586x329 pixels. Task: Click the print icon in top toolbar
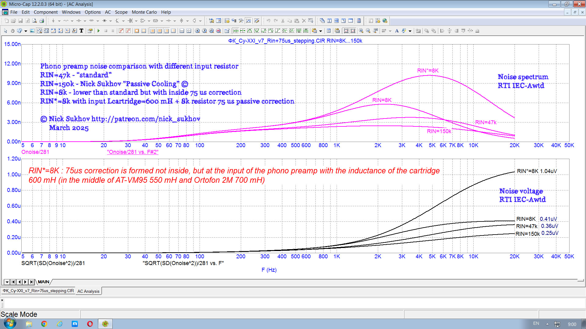click(x=42, y=21)
